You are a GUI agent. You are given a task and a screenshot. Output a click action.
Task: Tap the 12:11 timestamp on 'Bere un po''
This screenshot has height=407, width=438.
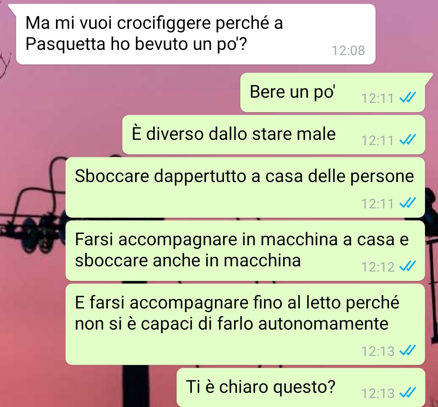(x=378, y=98)
